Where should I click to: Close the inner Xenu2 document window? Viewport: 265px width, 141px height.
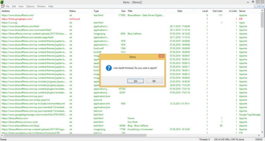(x=263, y=7)
